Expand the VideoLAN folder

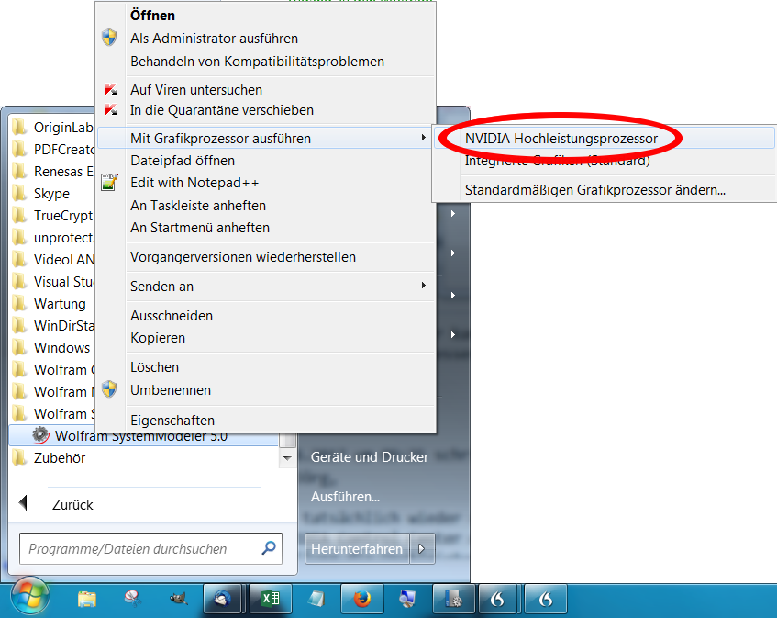pos(52,259)
